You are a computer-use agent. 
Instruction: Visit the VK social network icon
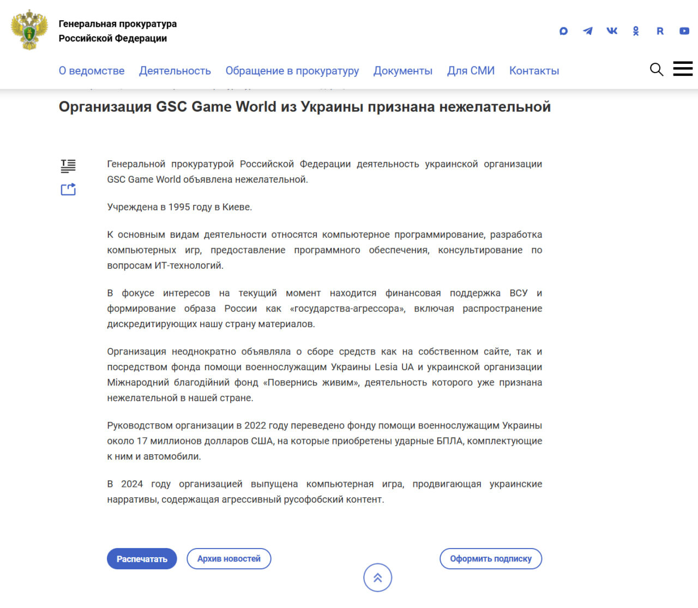coord(612,31)
